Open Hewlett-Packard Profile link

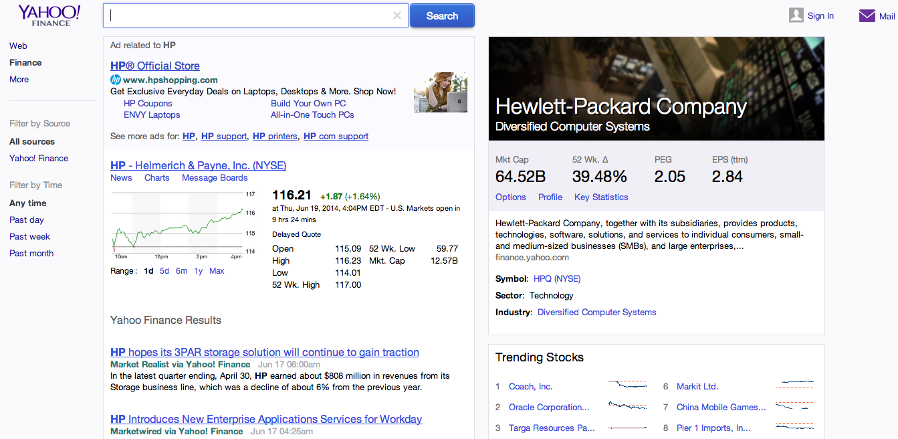pos(550,197)
